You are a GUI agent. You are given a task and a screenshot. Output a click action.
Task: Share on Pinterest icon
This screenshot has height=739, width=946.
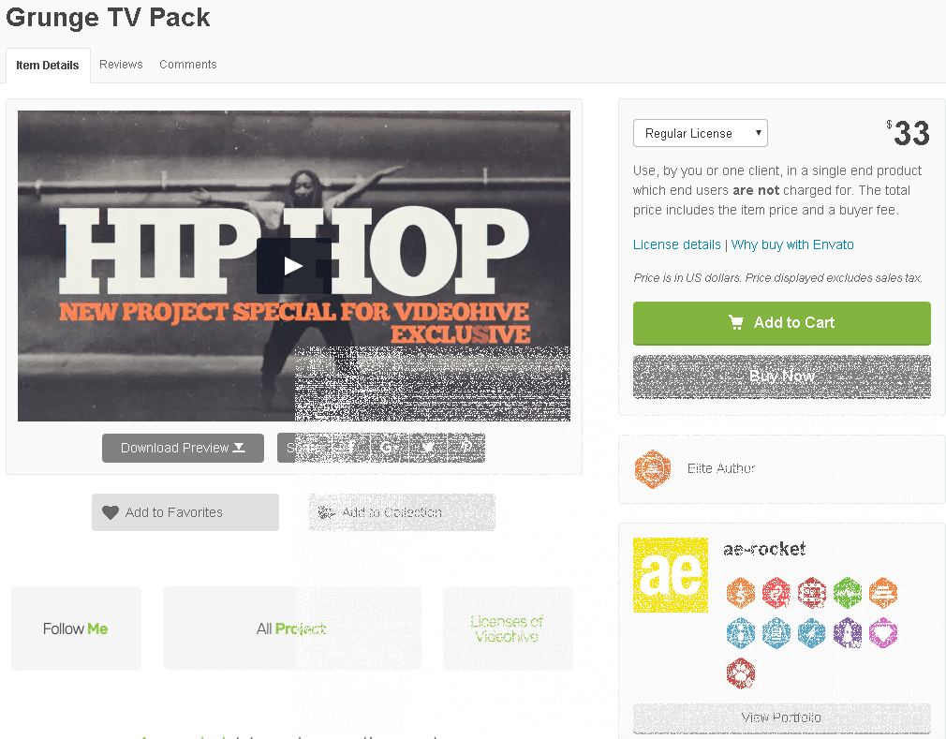point(466,448)
